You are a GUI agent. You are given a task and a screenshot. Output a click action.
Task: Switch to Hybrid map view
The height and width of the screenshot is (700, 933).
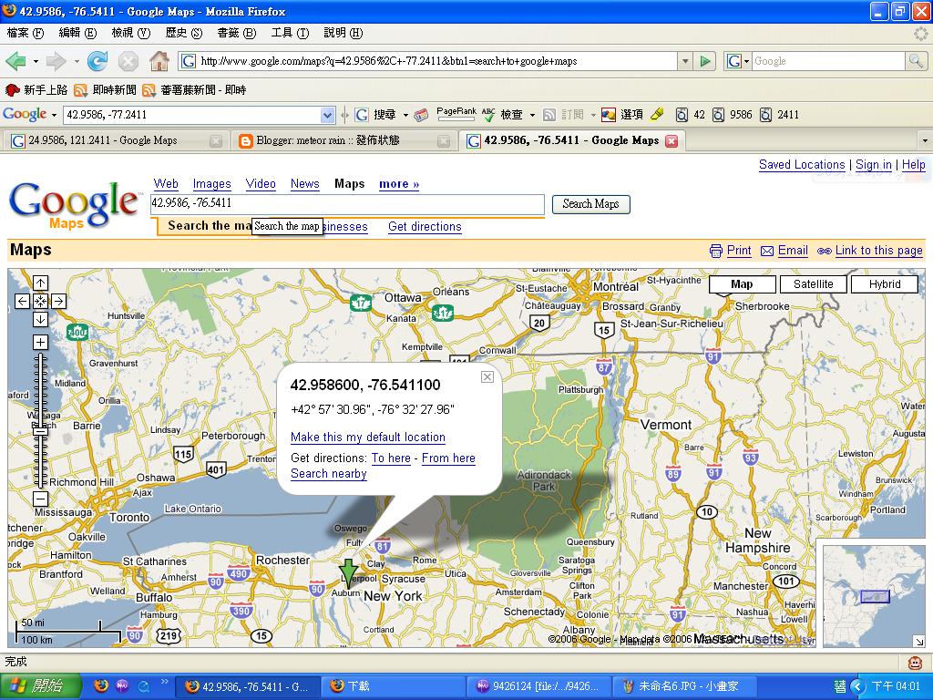885,284
